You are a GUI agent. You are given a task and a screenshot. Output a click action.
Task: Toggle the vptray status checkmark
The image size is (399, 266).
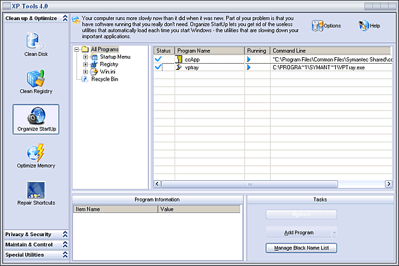click(158, 67)
